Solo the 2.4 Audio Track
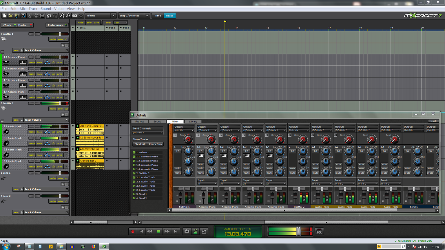 tap(39, 167)
